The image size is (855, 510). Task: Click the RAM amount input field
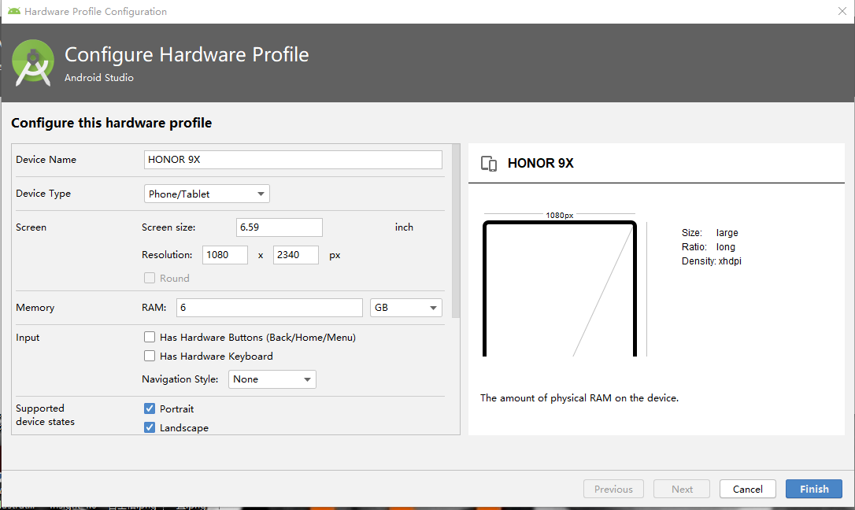(269, 307)
